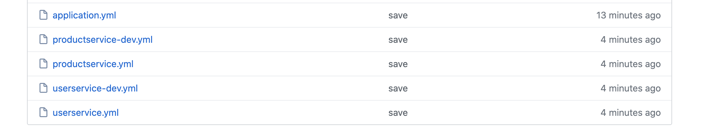The height and width of the screenshot is (127, 707).
Task: Click the file icon next to userservice-dev.yml
Action: [43, 88]
